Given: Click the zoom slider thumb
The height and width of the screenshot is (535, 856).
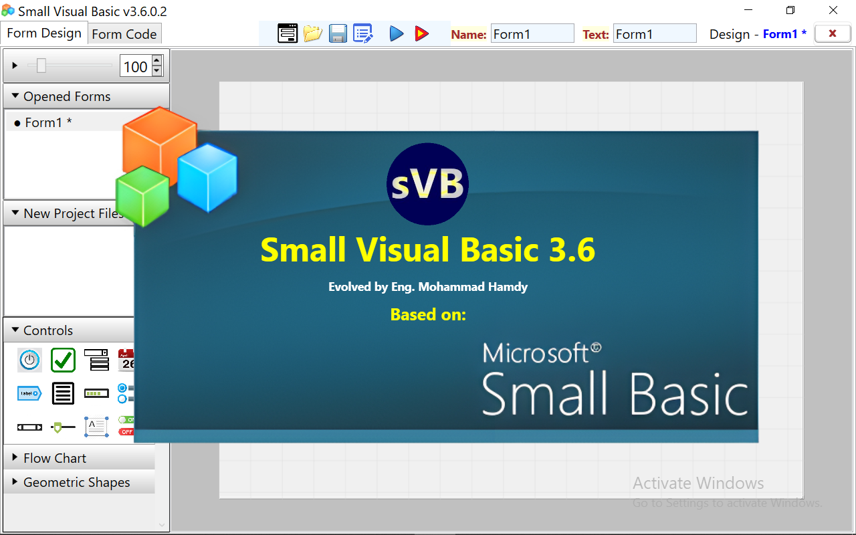Looking at the screenshot, I should coord(41,66).
